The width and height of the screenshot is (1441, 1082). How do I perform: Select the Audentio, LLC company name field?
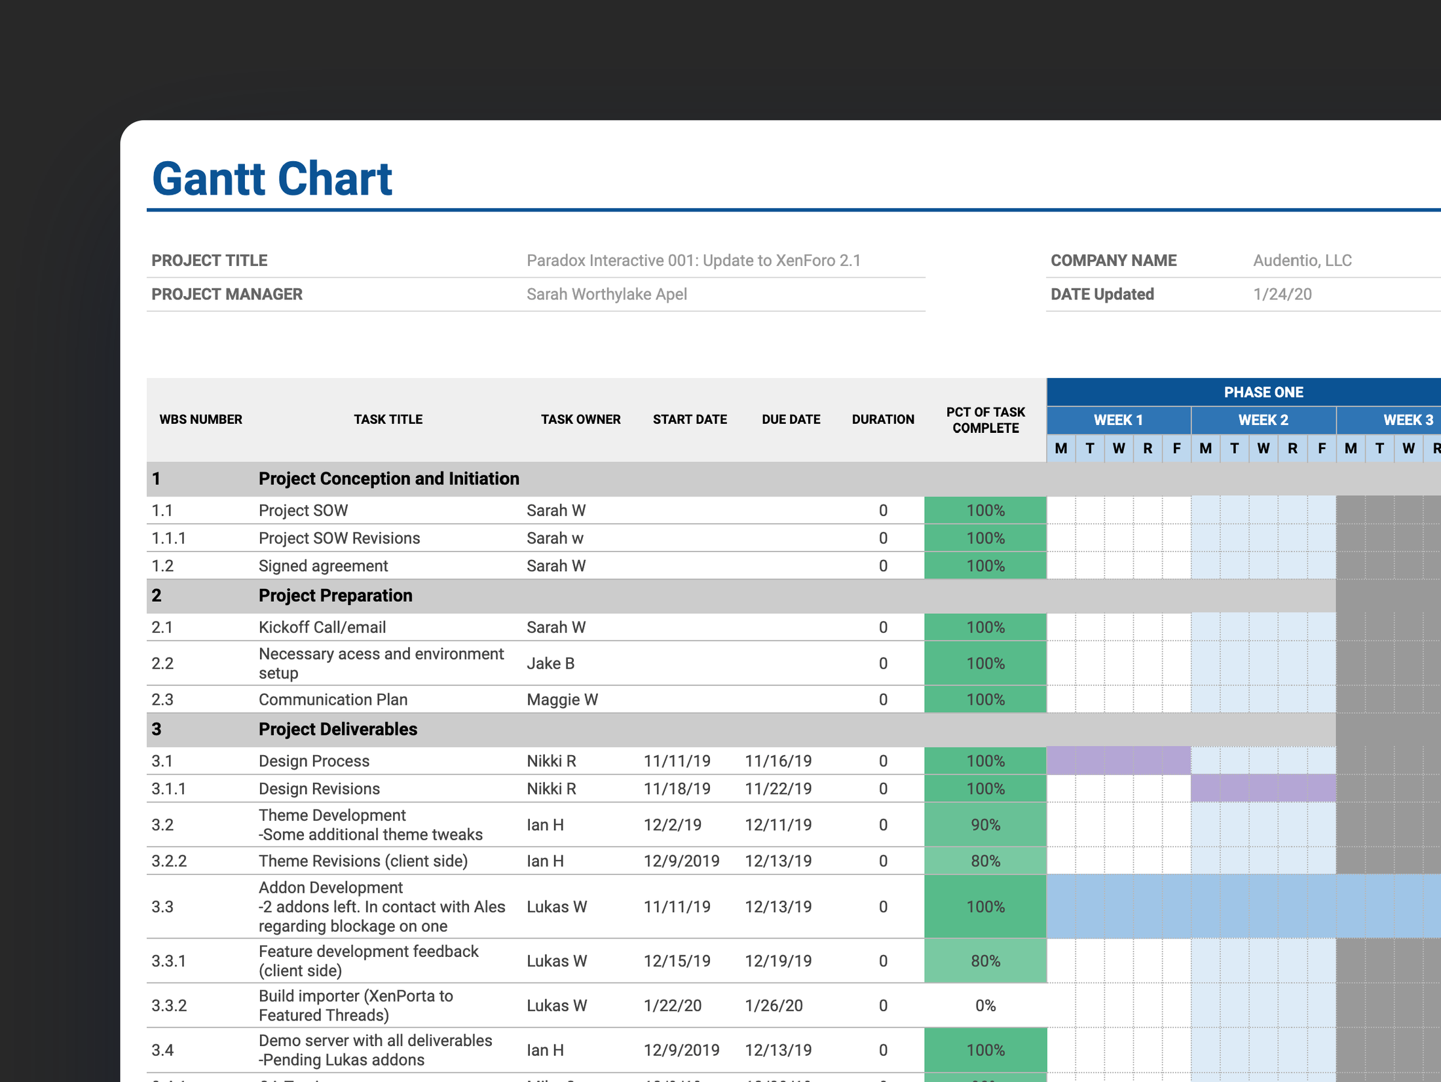click(1301, 261)
